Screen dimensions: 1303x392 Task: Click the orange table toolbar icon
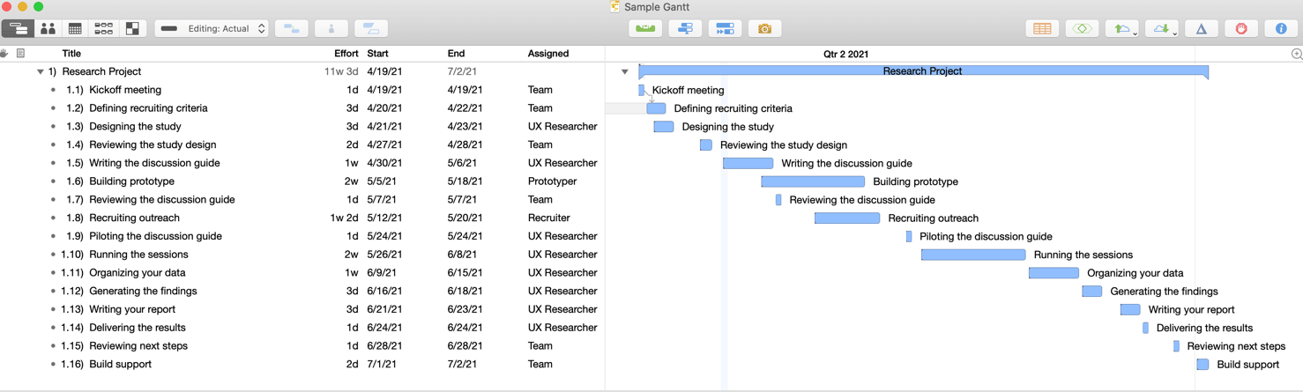pos(1042,29)
